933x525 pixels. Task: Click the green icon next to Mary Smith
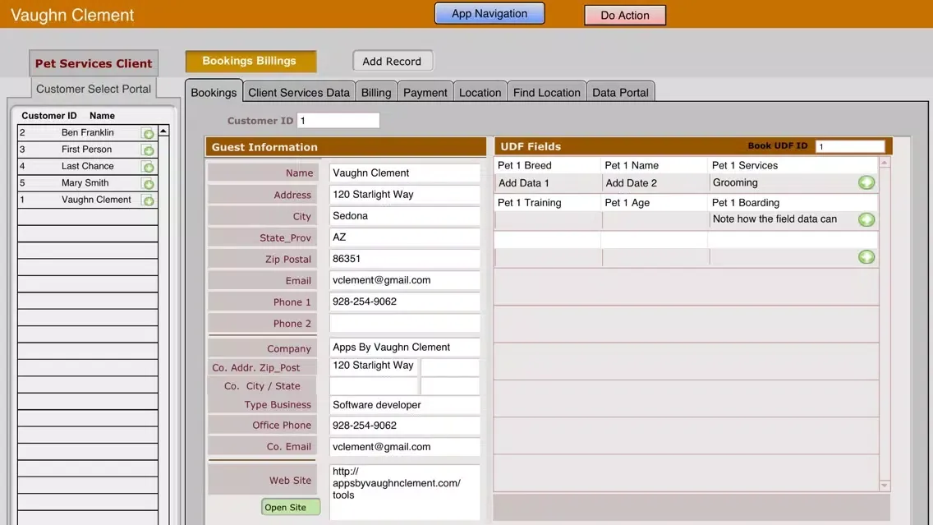coord(148,183)
